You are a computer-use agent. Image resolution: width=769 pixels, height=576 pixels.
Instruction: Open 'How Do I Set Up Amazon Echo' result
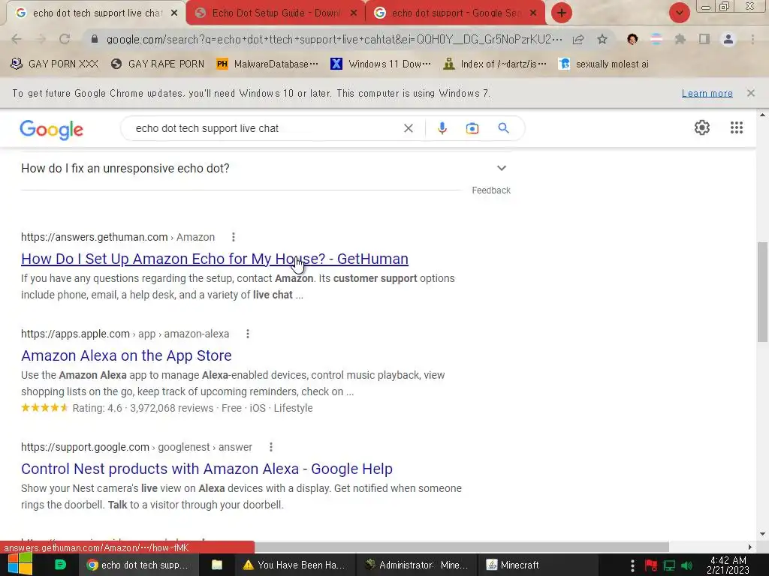point(215,259)
